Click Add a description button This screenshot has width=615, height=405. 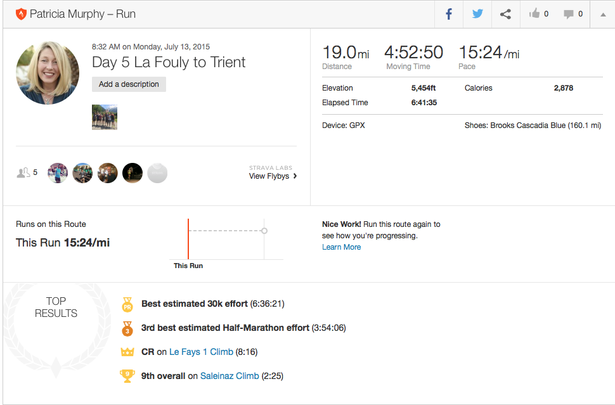coord(129,84)
